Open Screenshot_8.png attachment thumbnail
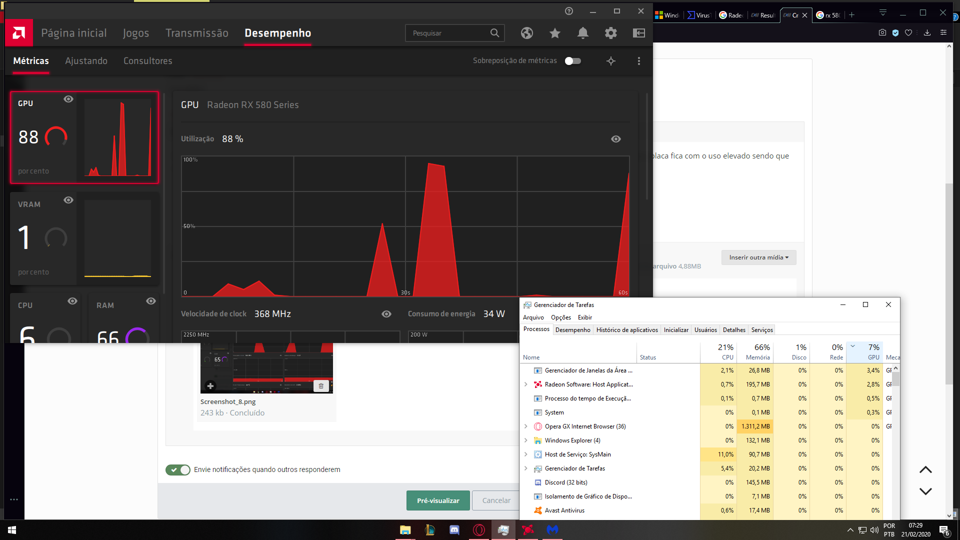 pyautogui.click(x=266, y=368)
